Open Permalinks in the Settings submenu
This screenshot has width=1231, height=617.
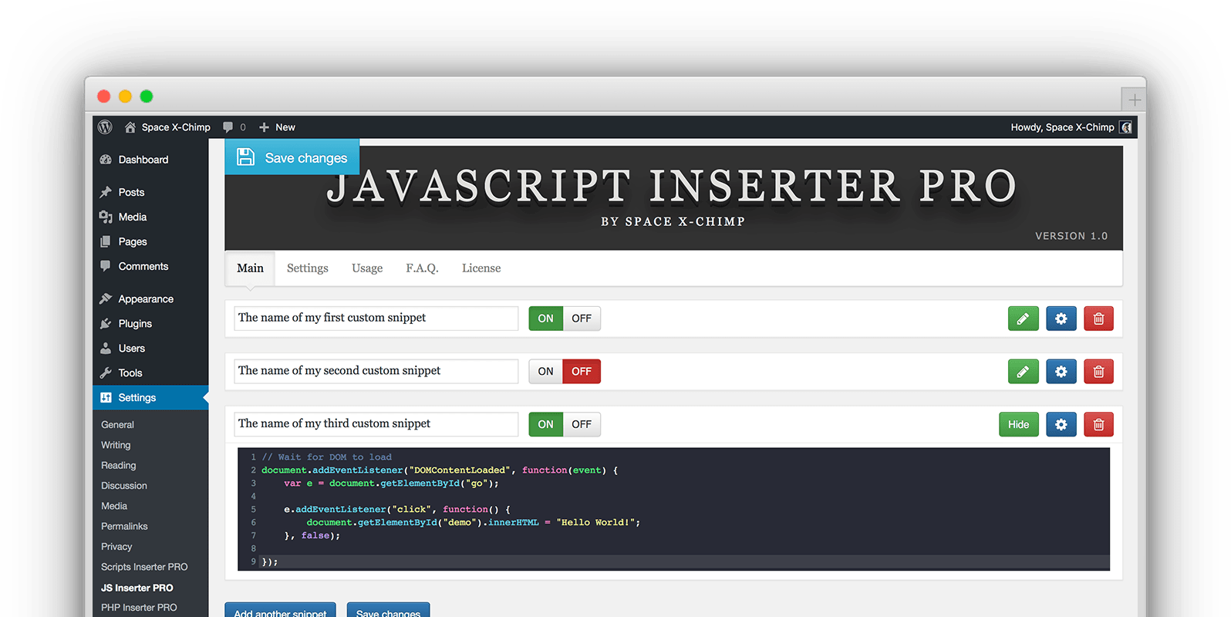[x=124, y=526]
